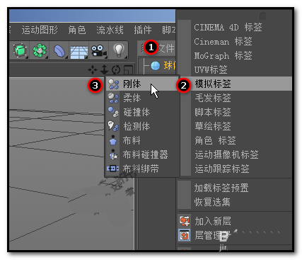This screenshot has height=260, width=302.
Task: Click the viewport move arrows icon
Action: click(x=93, y=69)
